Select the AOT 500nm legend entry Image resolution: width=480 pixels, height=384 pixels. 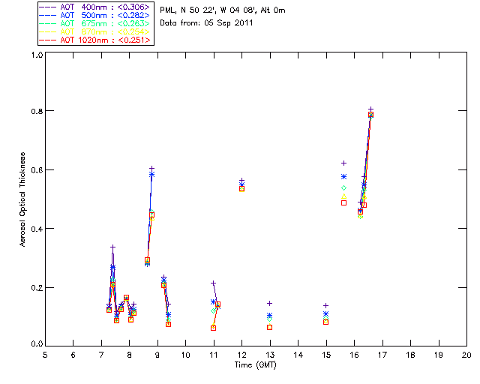(95, 15)
